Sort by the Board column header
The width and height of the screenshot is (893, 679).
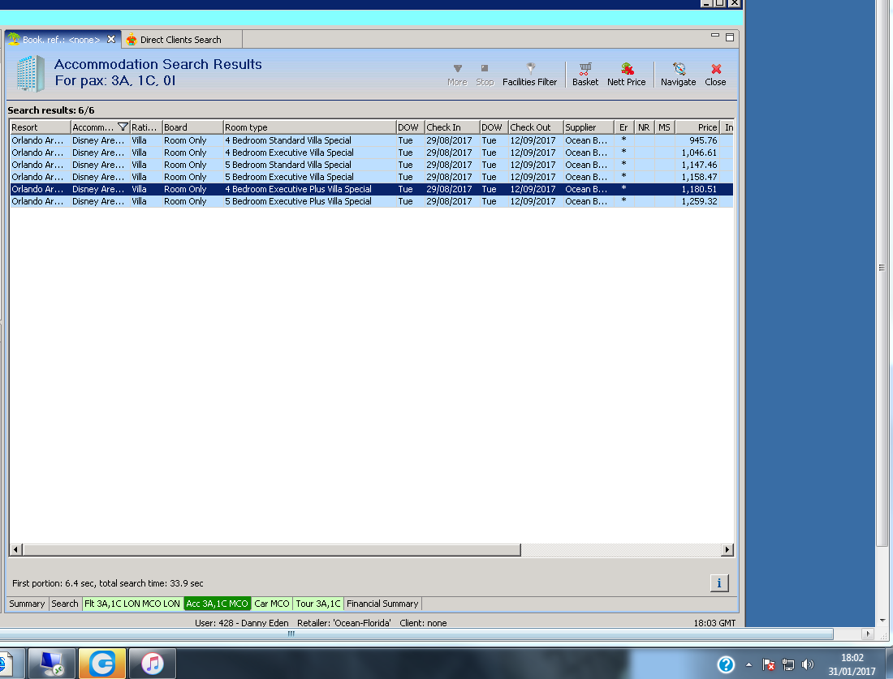click(192, 127)
